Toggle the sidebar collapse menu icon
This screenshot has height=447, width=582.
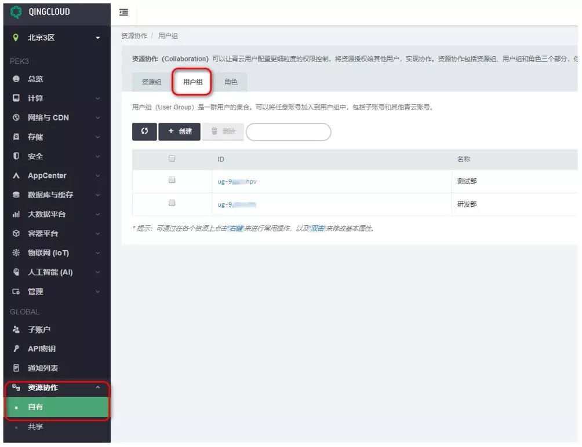[123, 12]
